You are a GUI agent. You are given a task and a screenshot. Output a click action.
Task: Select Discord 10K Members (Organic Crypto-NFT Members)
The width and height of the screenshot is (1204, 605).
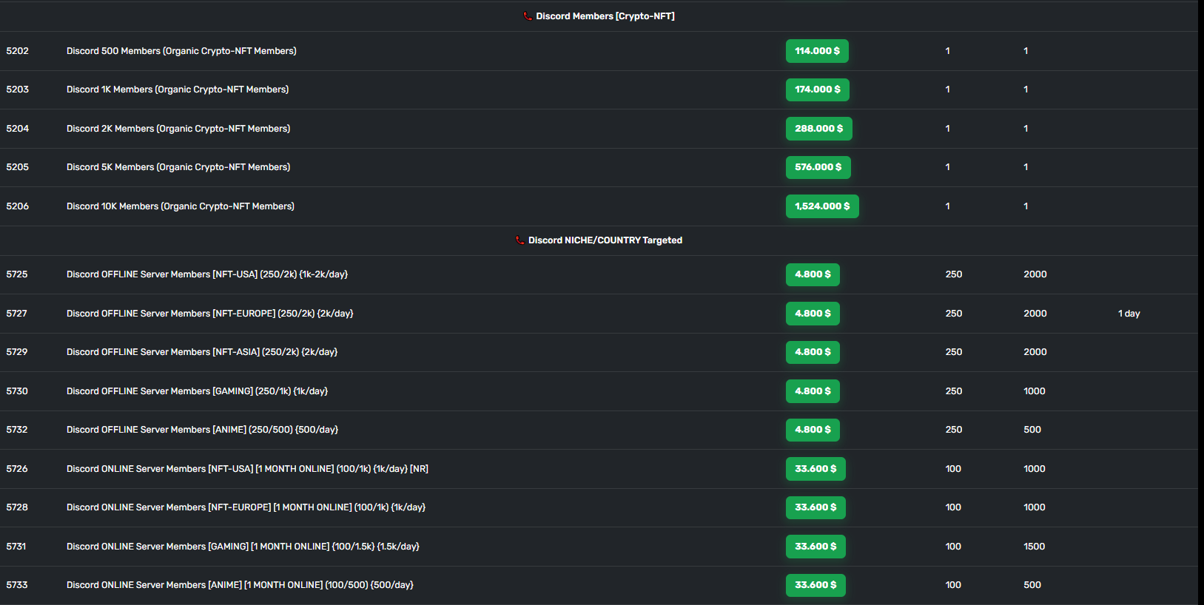pyautogui.click(x=181, y=206)
